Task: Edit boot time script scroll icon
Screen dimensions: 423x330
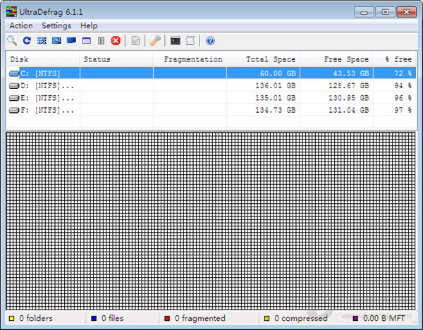Action: (190, 41)
